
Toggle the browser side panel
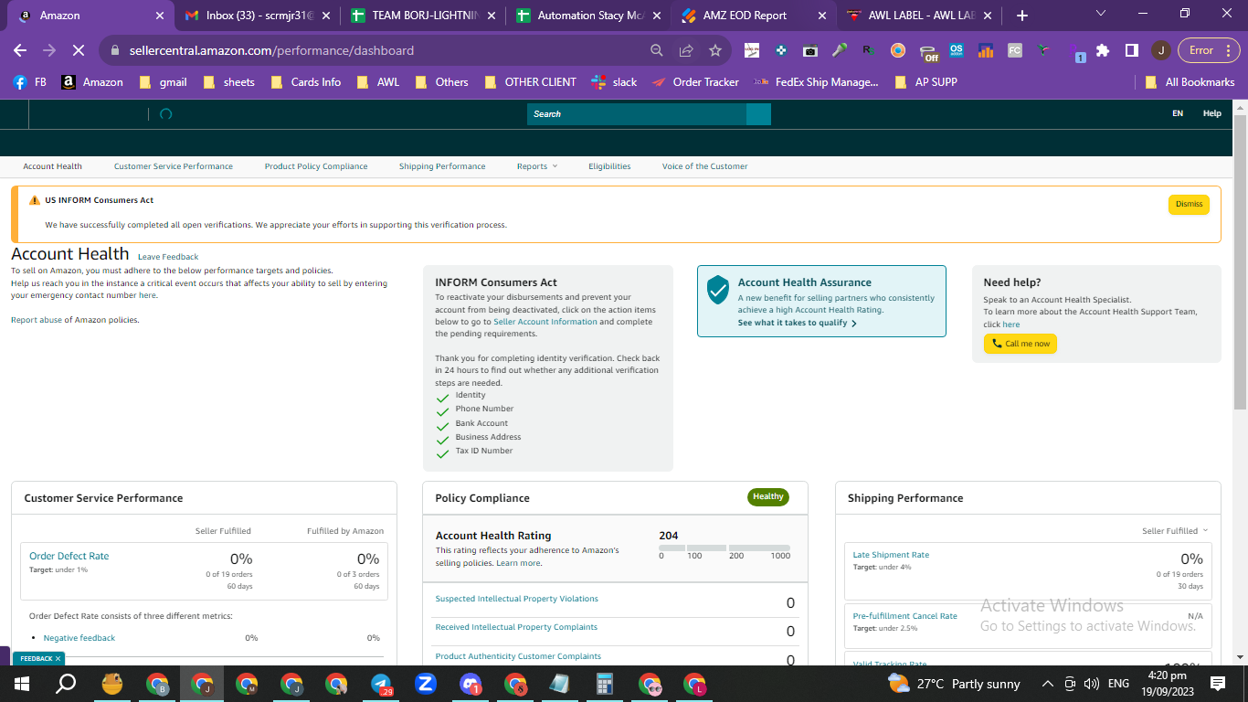pos(1131,50)
